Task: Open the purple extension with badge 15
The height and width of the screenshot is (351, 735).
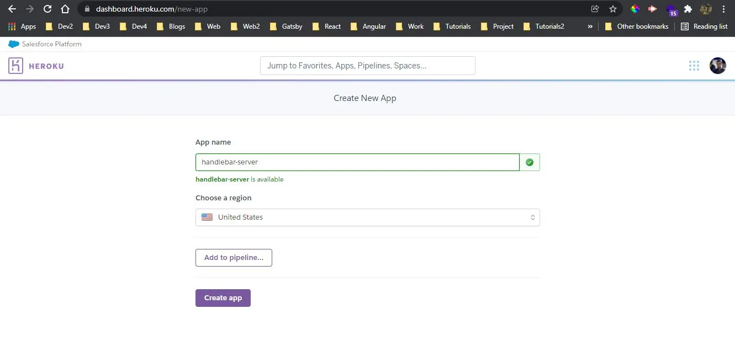Action: pyautogui.click(x=671, y=9)
